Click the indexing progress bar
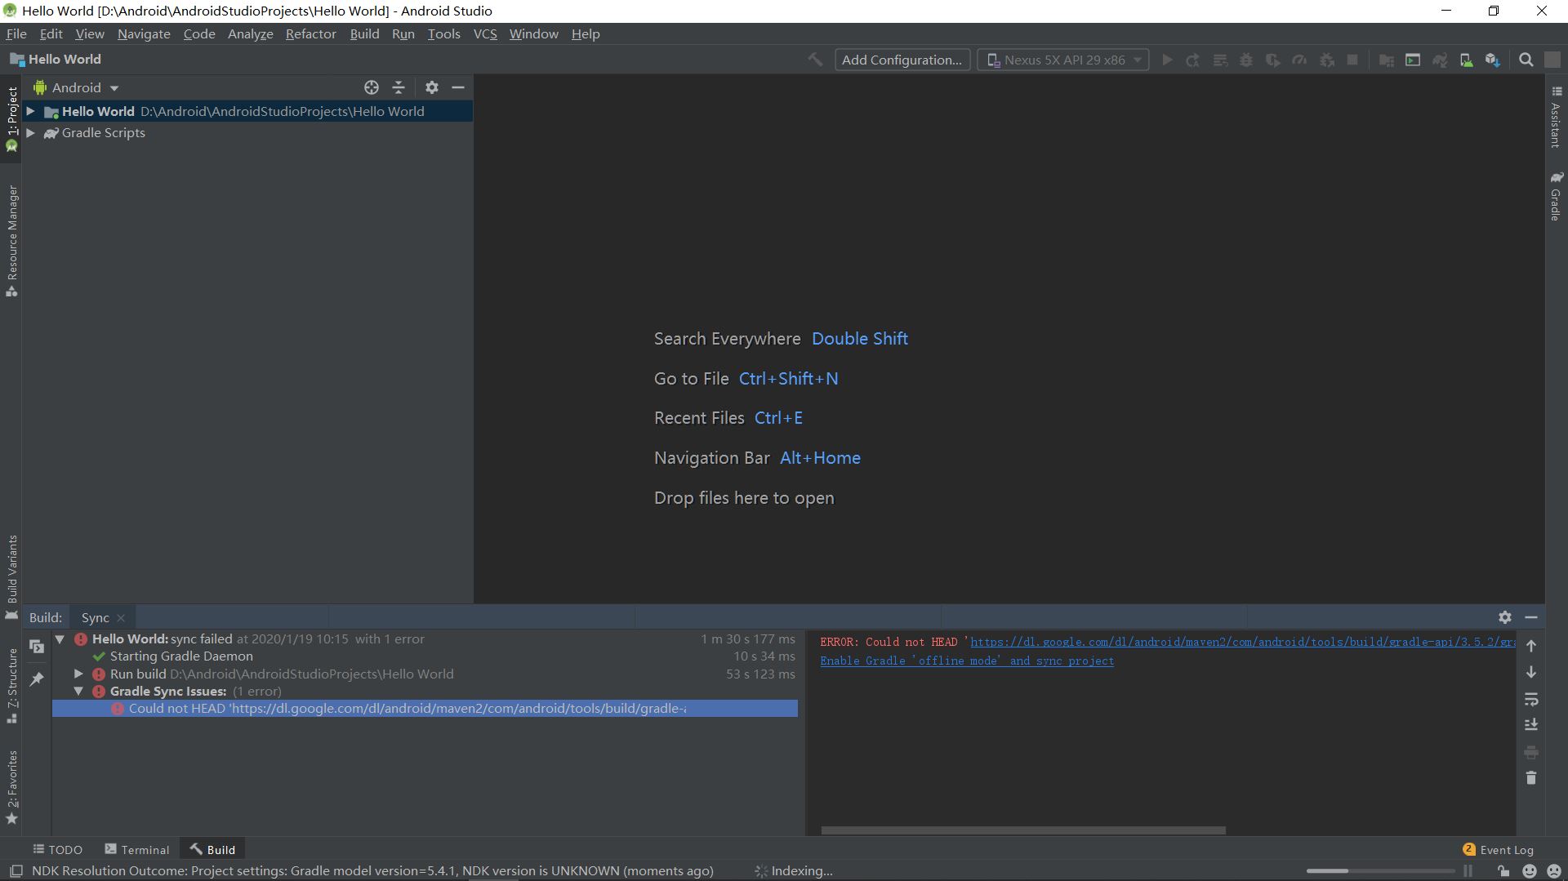Screen dimensions: 1568x881 coord(1380,871)
